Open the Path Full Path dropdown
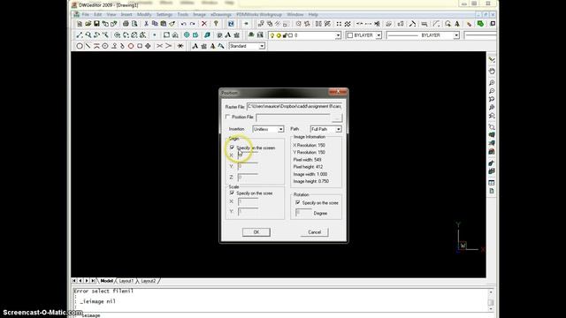 326,129
